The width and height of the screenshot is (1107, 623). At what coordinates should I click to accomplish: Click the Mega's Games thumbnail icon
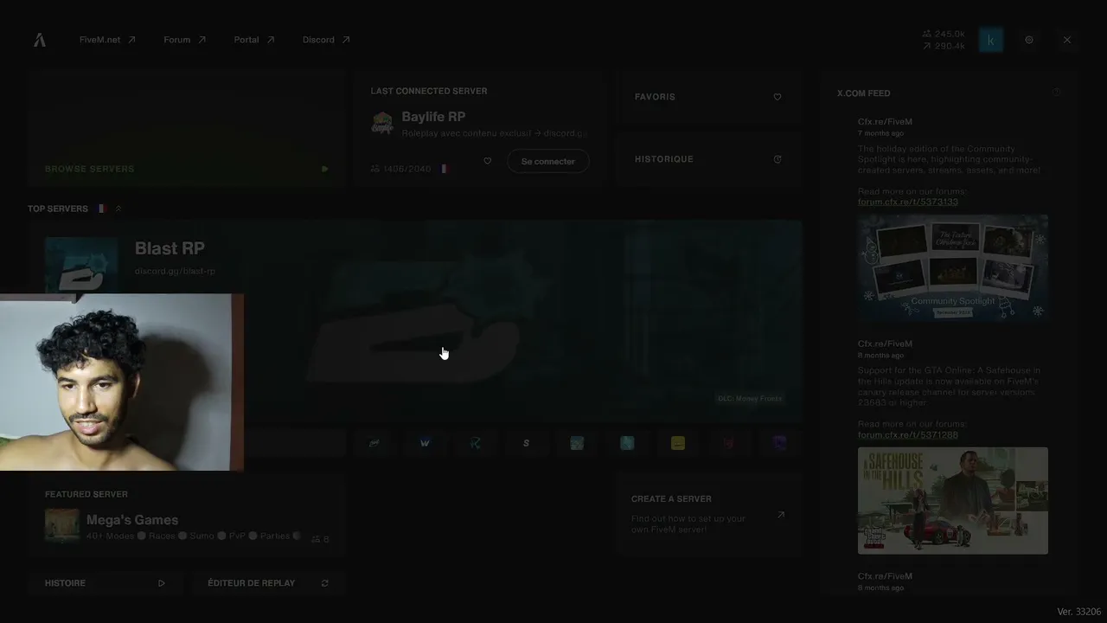coord(61,526)
